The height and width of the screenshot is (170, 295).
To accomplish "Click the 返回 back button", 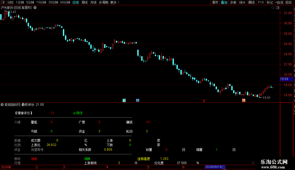I will pyautogui.click(x=288, y=2).
